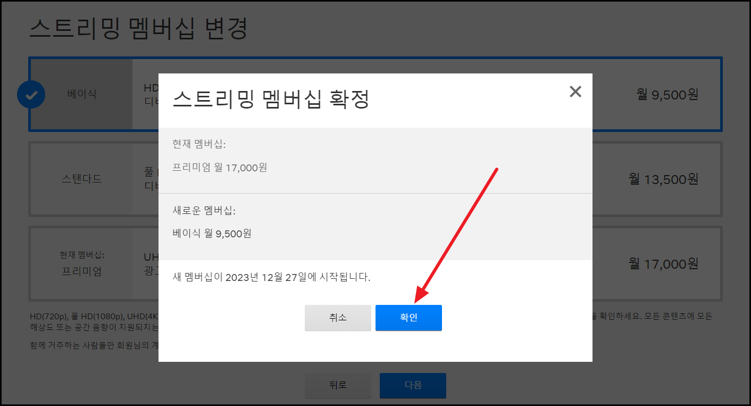Click the new membership start date notice

[x=270, y=277]
